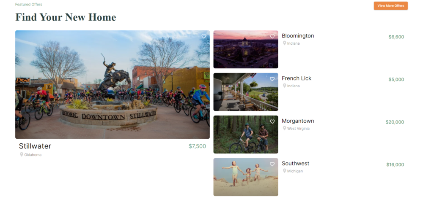Image resolution: width=423 pixels, height=202 pixels.
Task: Open the View More Offers button
Action: click(390, 5)
